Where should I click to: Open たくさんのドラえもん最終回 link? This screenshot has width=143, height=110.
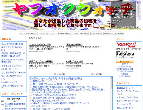click(x=55, y=95)
